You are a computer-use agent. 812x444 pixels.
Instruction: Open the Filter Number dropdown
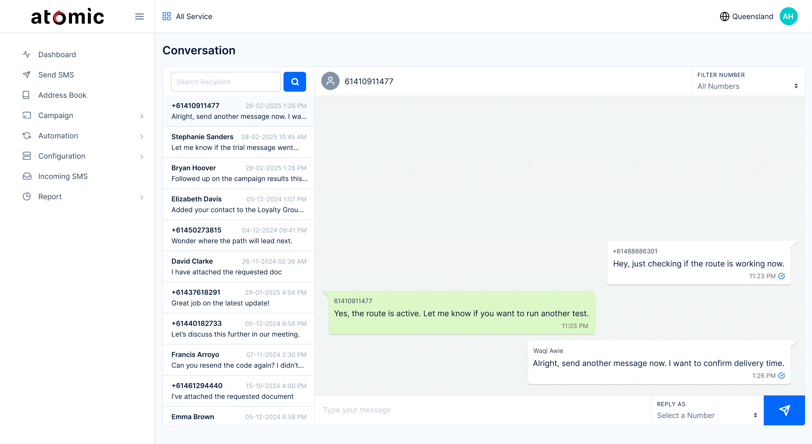tap(747, 86)
